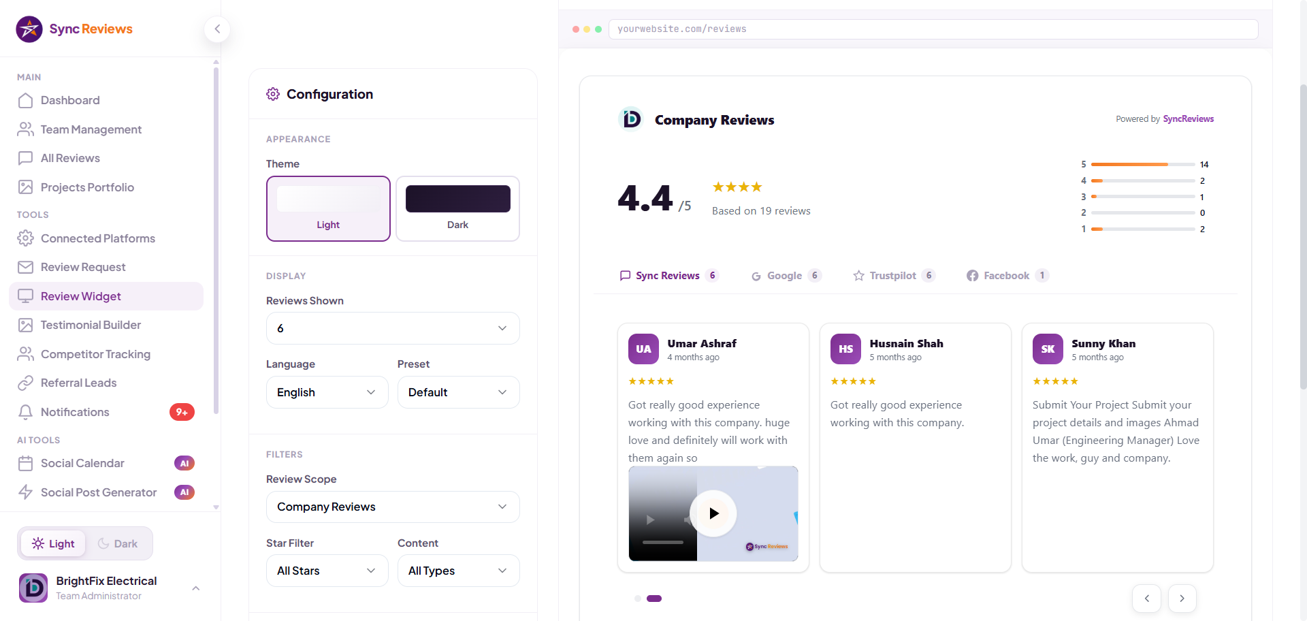
Task: Open the Content dropdown showing All Types
Action: (459, 571)
